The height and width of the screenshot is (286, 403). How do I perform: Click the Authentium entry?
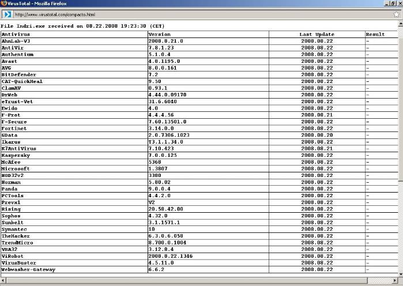point(17,54)
